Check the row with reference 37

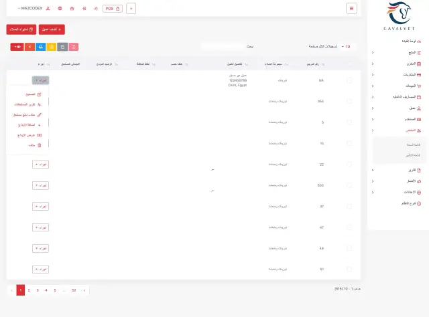(349, 207)
